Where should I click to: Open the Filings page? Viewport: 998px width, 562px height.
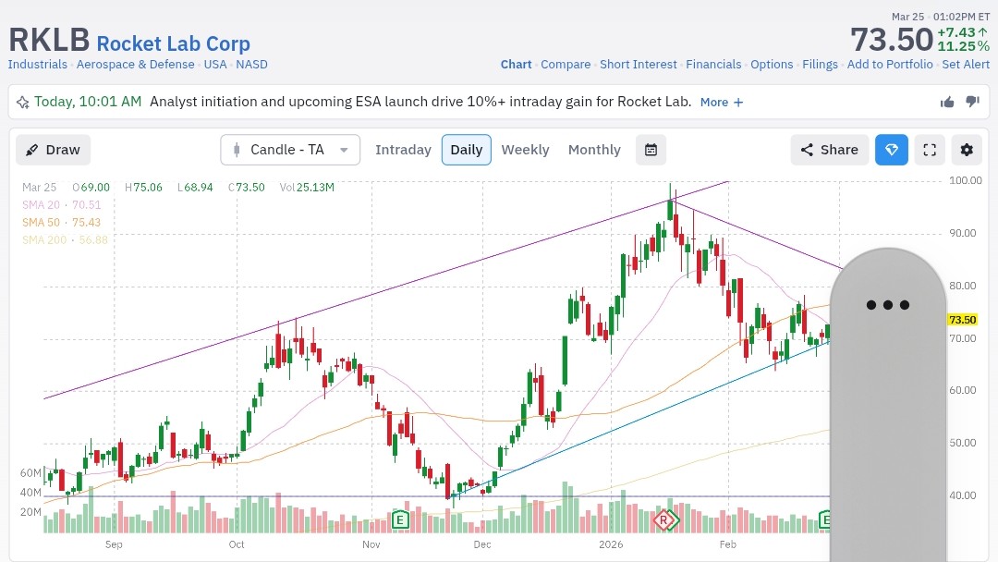(820, 65)
